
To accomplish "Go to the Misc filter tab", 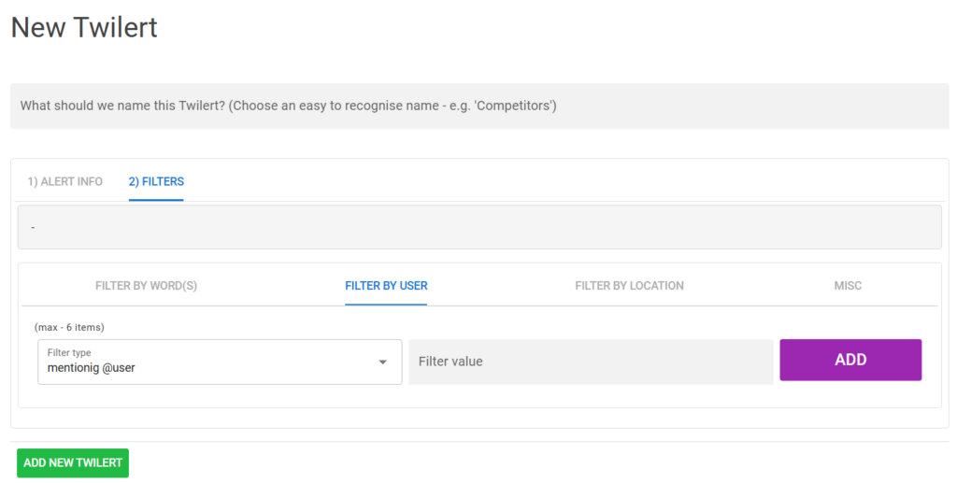I will pyautogui.click(x=848, y=286).
